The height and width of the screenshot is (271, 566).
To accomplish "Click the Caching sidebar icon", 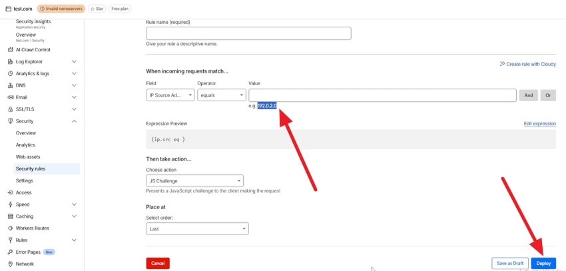I will (10, 216).
